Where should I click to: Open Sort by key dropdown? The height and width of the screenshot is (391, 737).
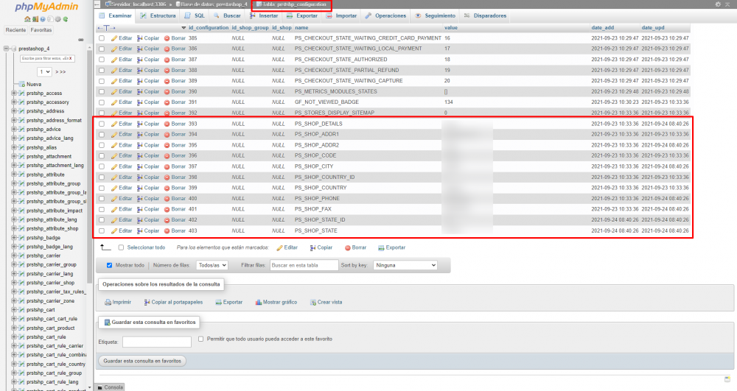point(405,265)
